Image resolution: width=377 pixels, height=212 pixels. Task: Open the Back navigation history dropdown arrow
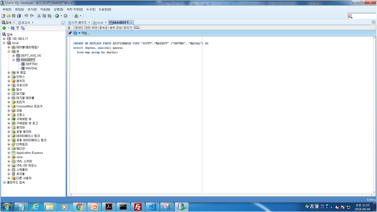61,16
